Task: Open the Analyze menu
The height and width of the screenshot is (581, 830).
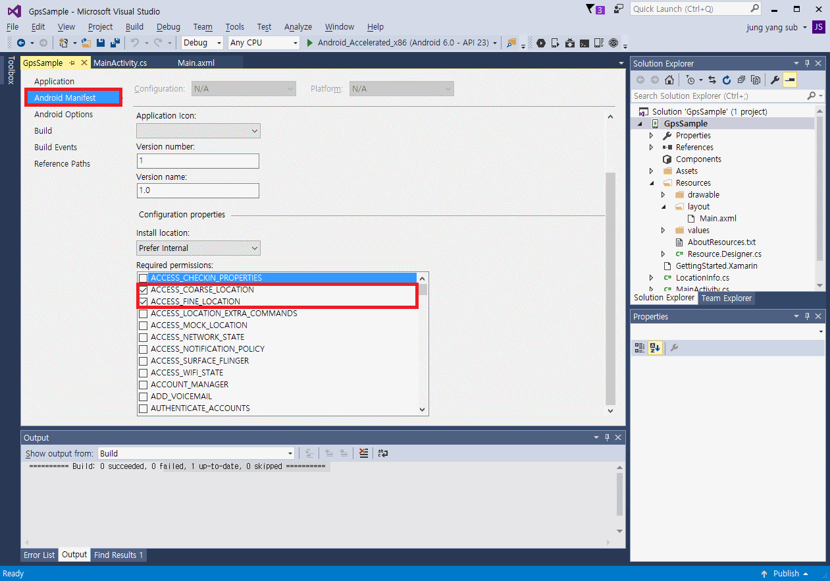Action: point(298,27)
